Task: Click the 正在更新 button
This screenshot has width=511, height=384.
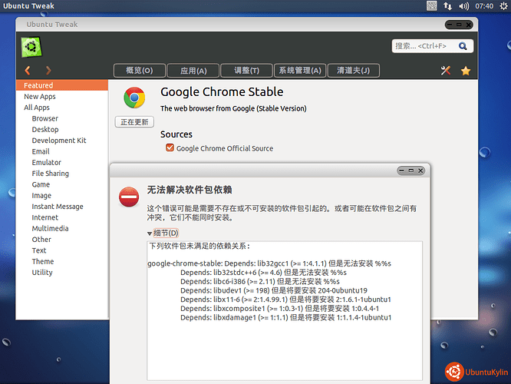Action: coord(134,122)
